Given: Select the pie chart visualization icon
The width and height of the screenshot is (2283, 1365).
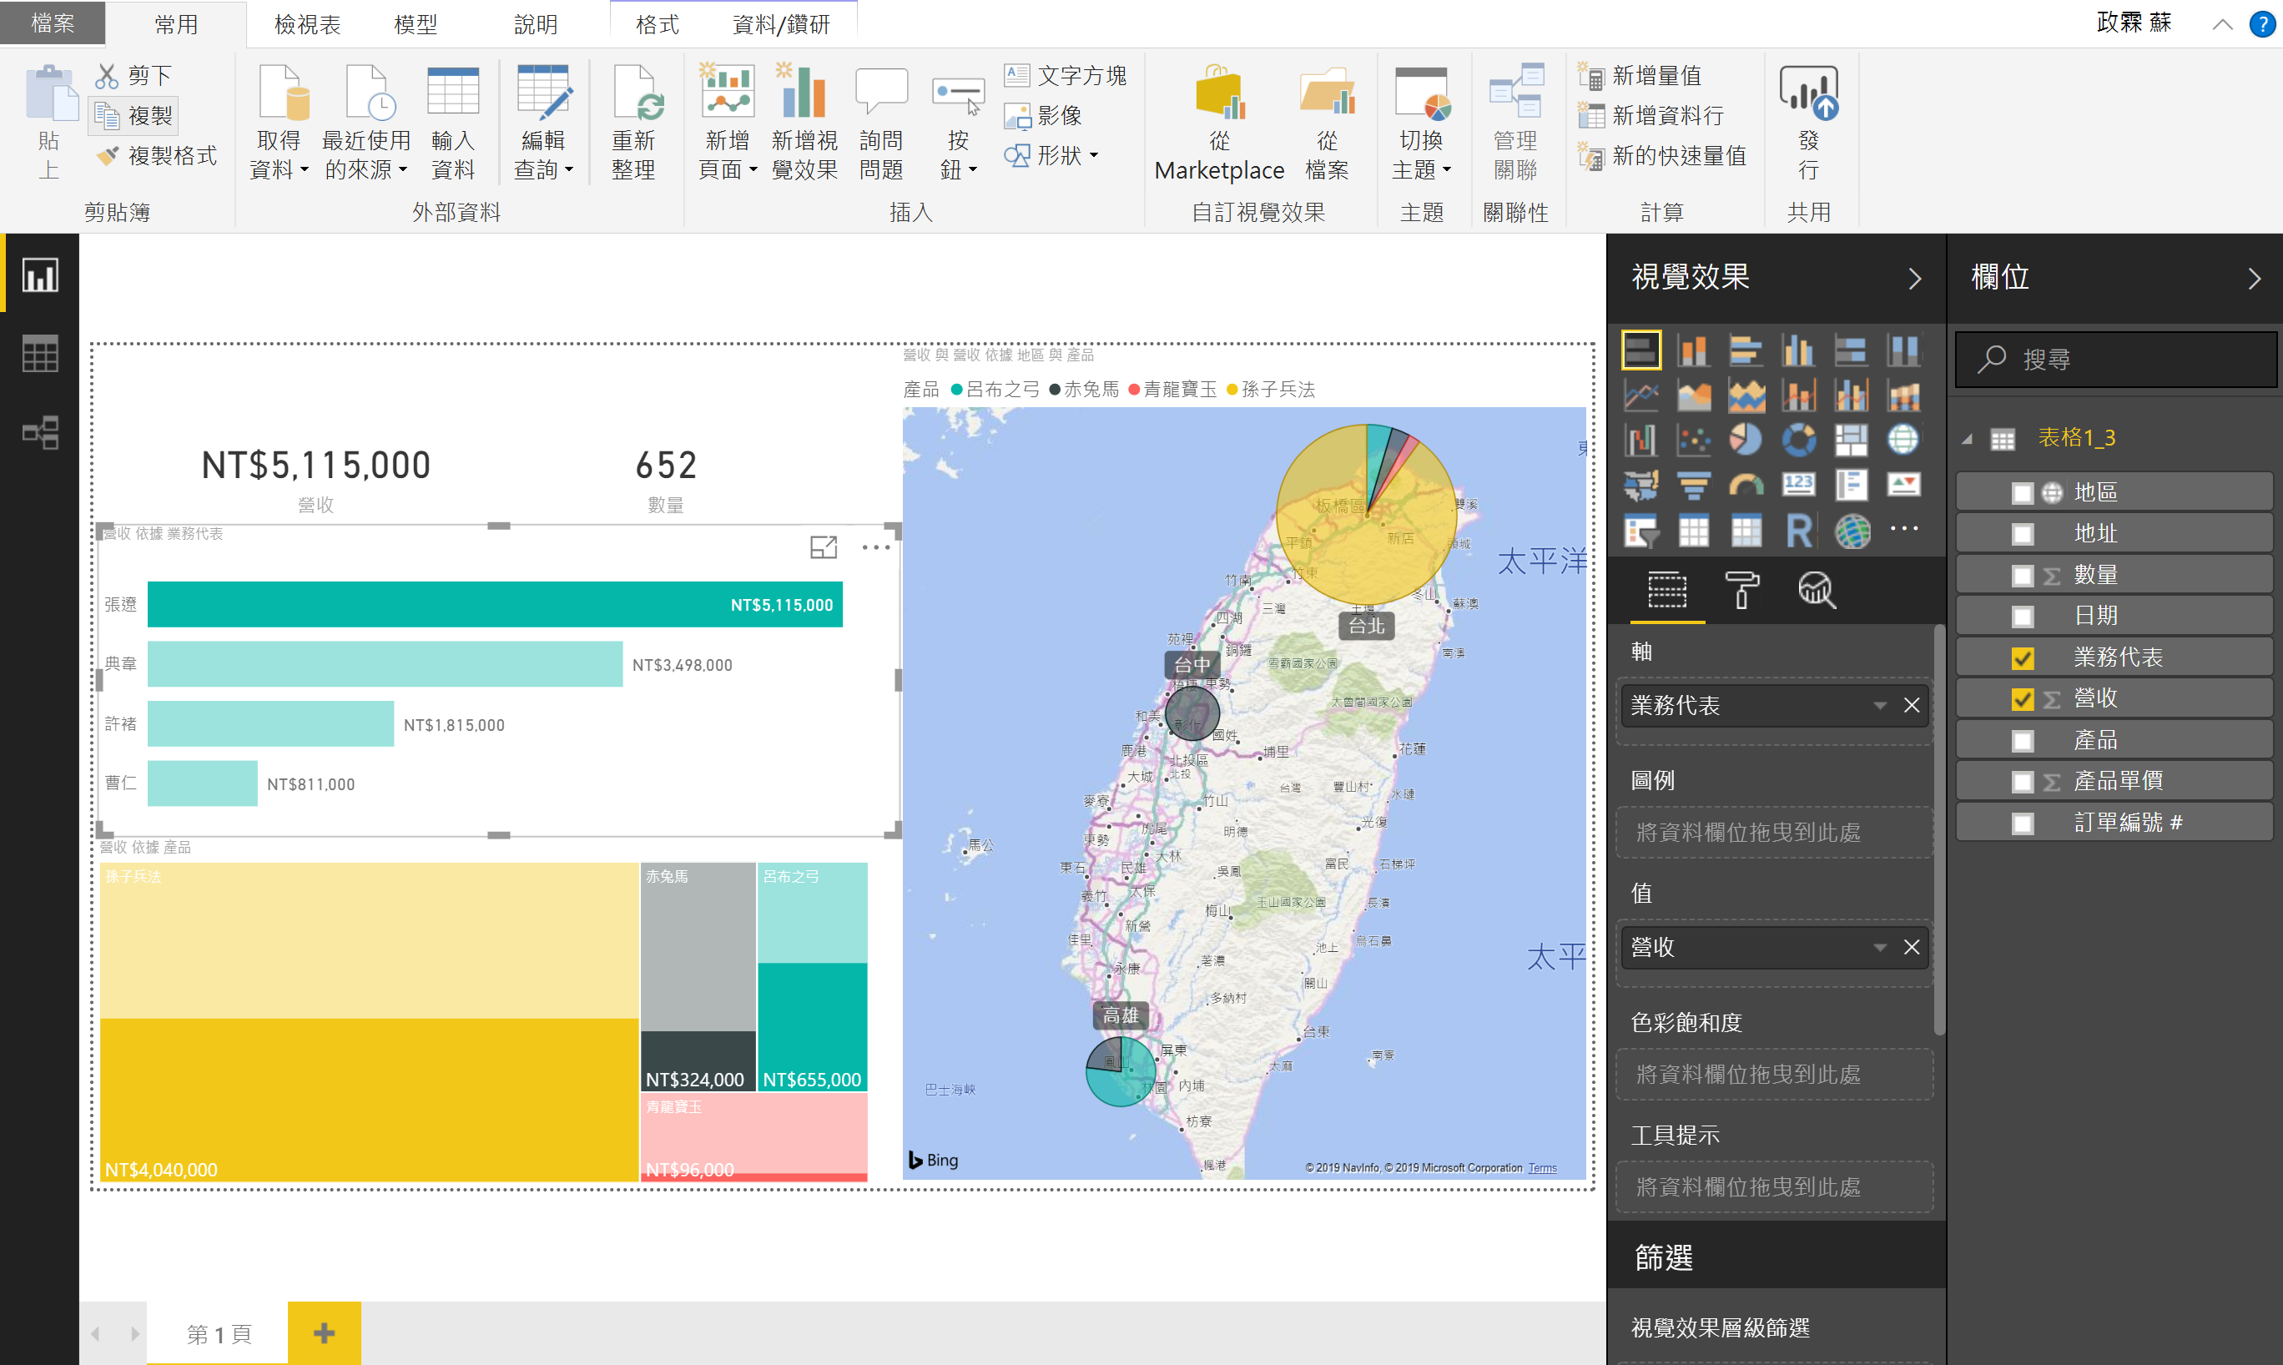Looking at the screenshot, I should click(x=1745, y=440).
